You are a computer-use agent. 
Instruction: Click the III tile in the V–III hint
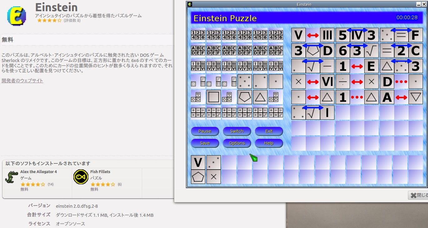(327, 35)
